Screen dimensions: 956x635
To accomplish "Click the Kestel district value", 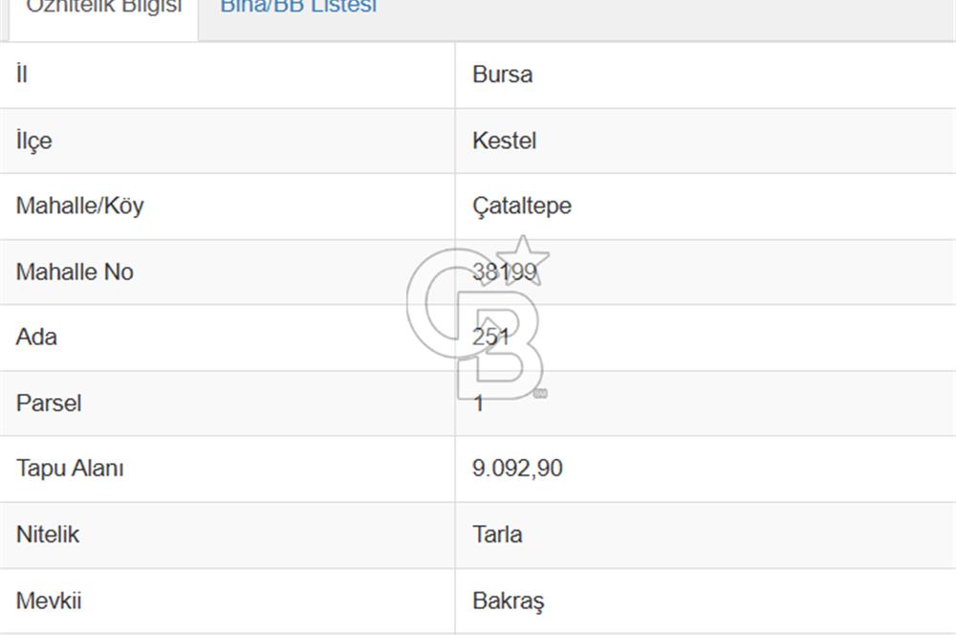I will pos(504,141).
